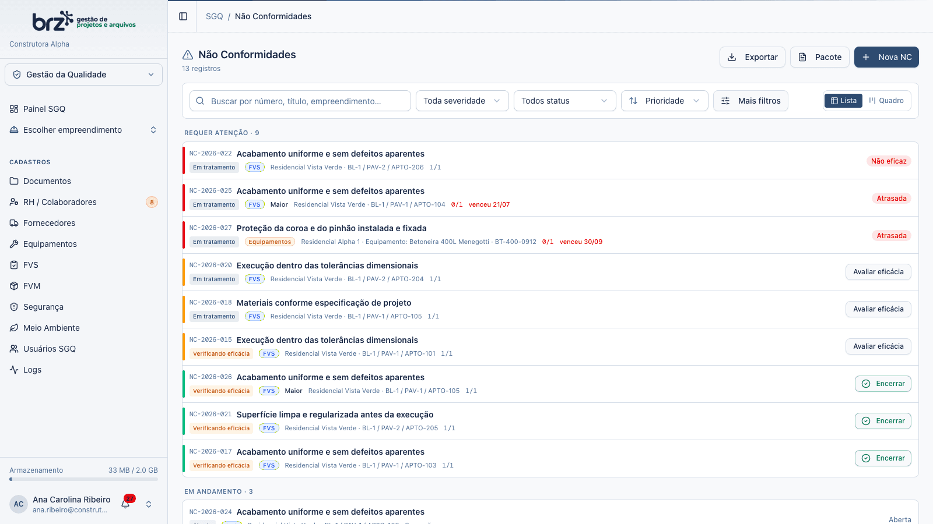The height and width of the screenshot is (524, 933).
Task: Focus the search by número, título field
Action: pyautogui.click(x=300, y=101)
